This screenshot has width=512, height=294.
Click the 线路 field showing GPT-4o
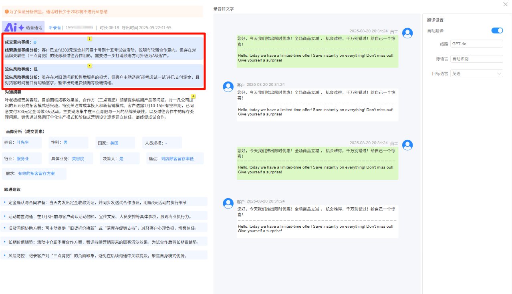(476, 44)
